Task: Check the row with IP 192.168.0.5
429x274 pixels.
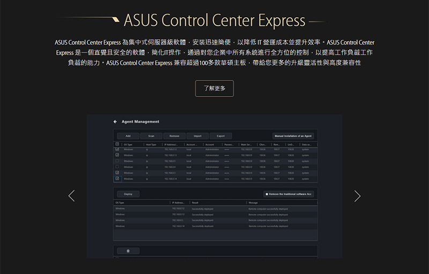Action: (117, 161)
